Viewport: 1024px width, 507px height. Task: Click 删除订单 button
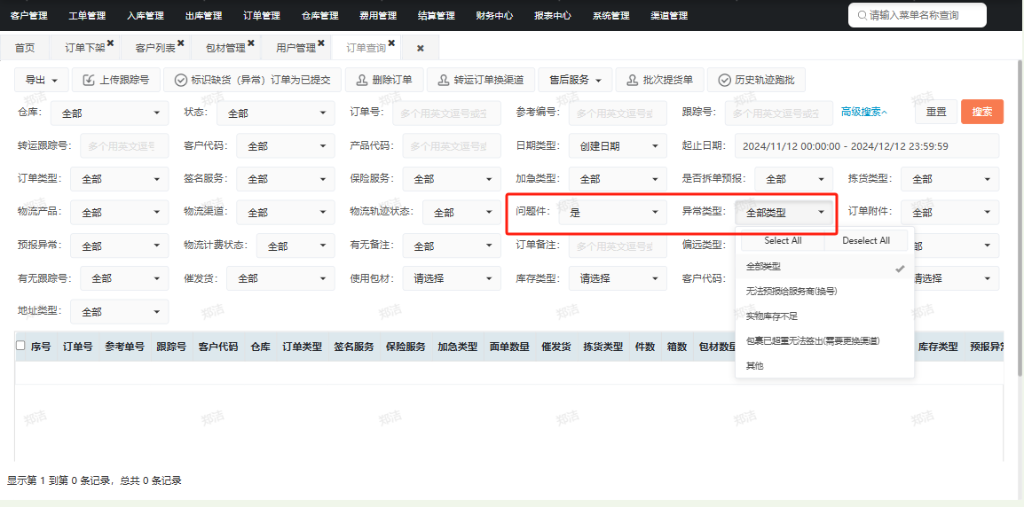384,81
